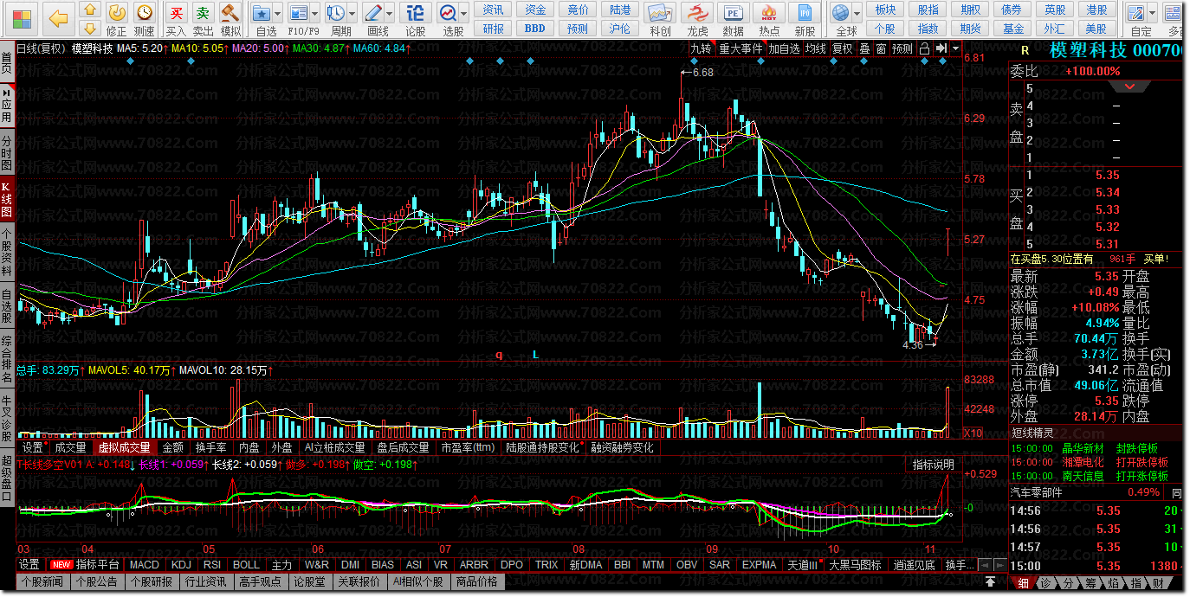This screenshot has width=1190, height=597.
Task: Open the 修正 refresh icon
Action: pos(117,11)
